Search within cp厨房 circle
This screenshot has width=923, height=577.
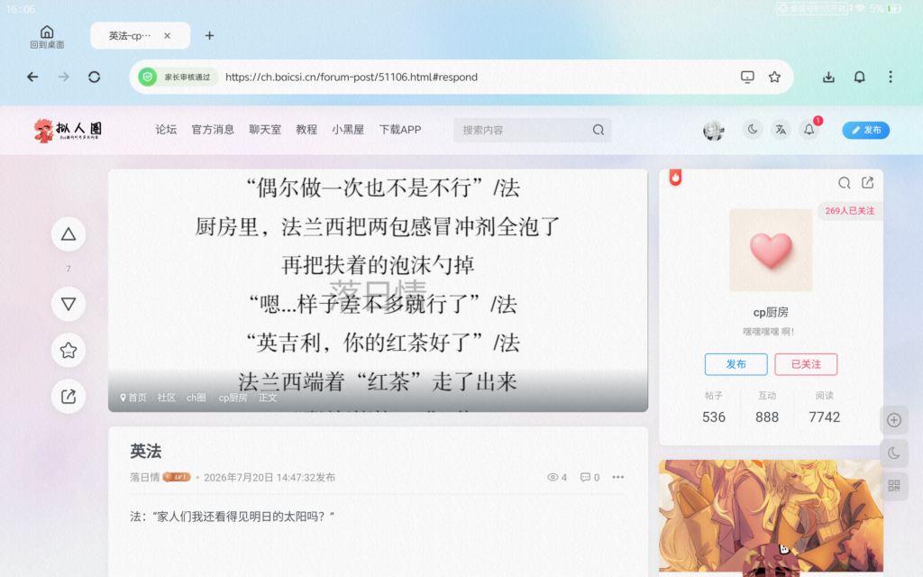844,183
